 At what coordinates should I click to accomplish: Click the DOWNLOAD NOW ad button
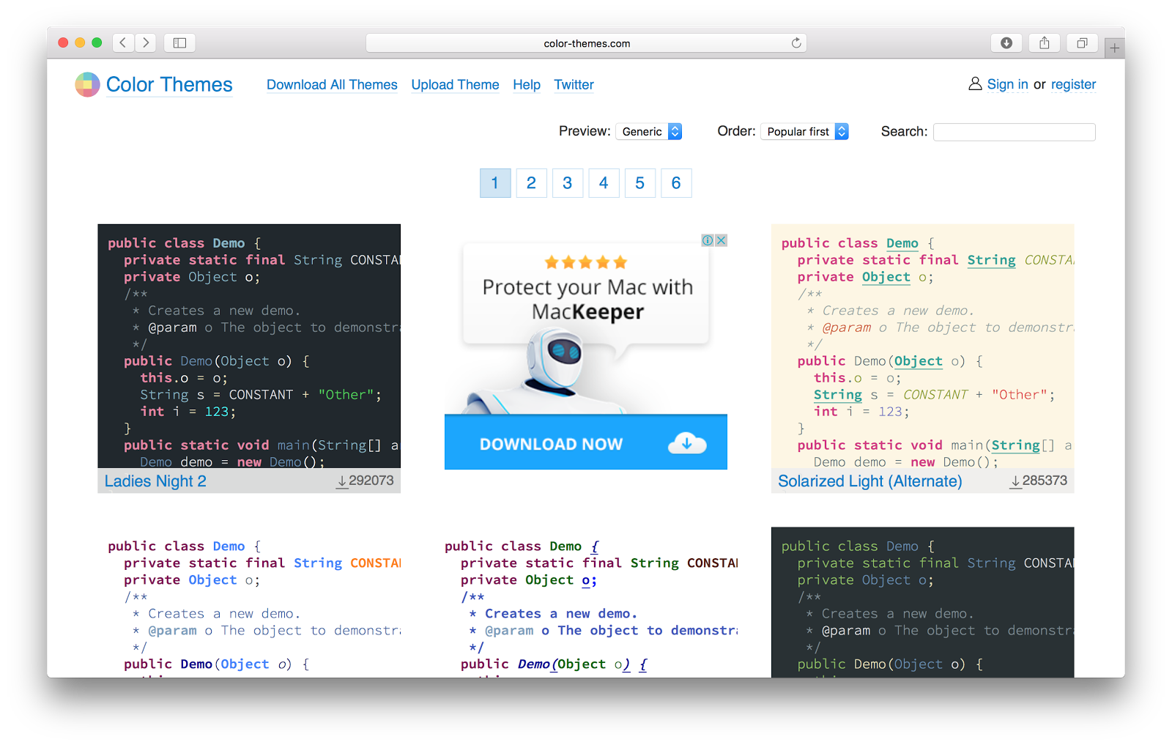pos(586,442)
